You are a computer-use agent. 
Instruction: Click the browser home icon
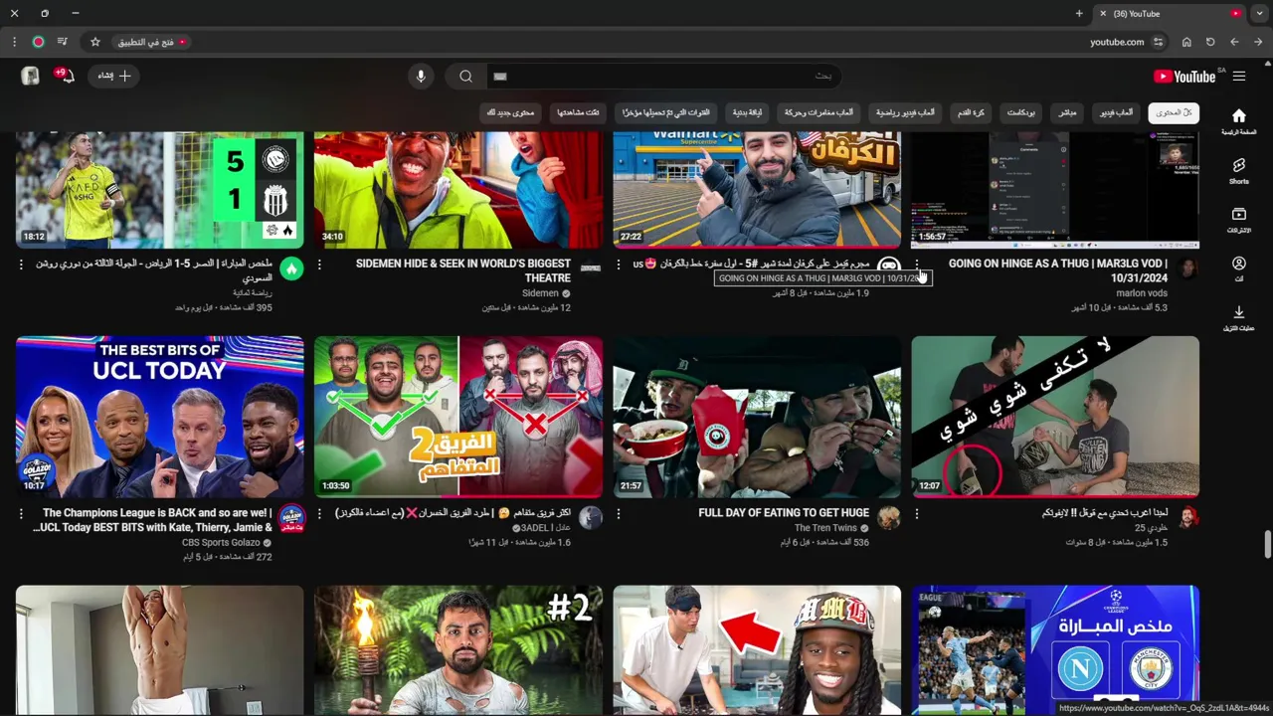point(1186,42)
